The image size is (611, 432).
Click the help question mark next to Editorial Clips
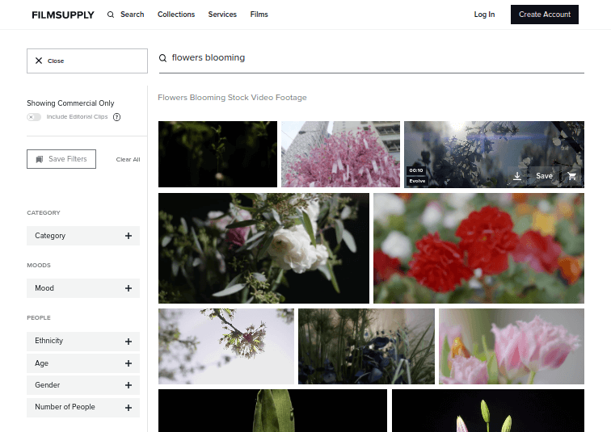point(116,117)
